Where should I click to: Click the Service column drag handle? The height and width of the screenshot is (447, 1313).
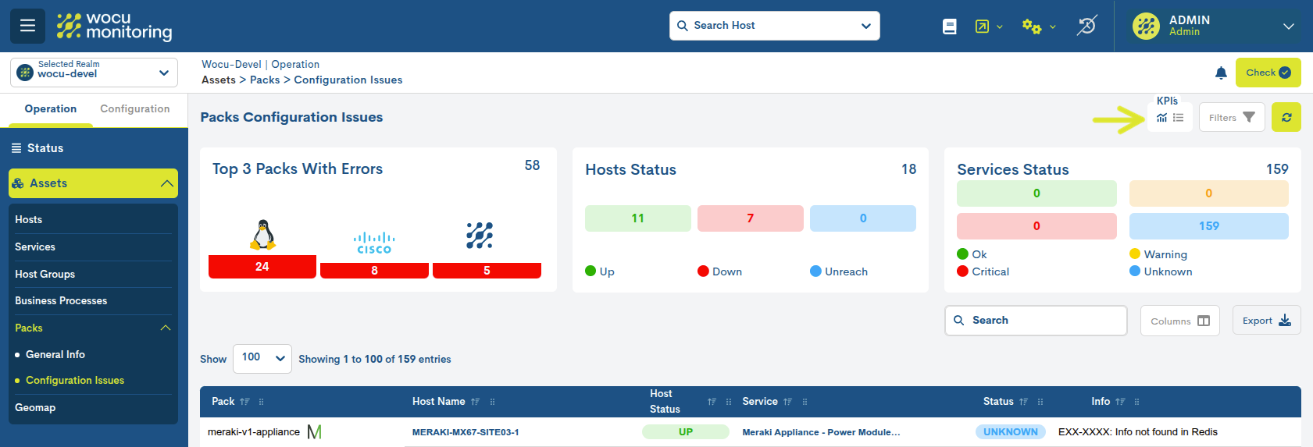805,402
